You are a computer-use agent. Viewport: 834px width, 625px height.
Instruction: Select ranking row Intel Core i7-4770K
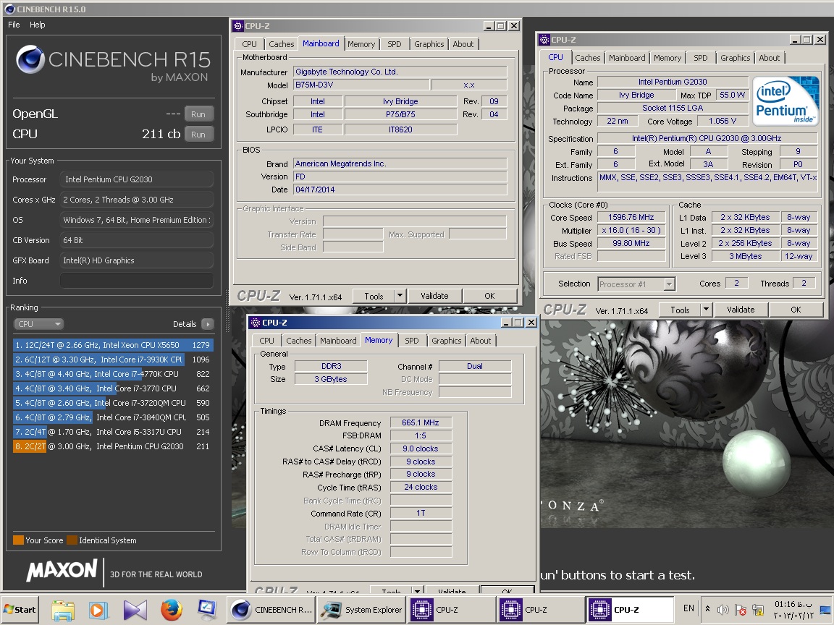coord(113,373)
